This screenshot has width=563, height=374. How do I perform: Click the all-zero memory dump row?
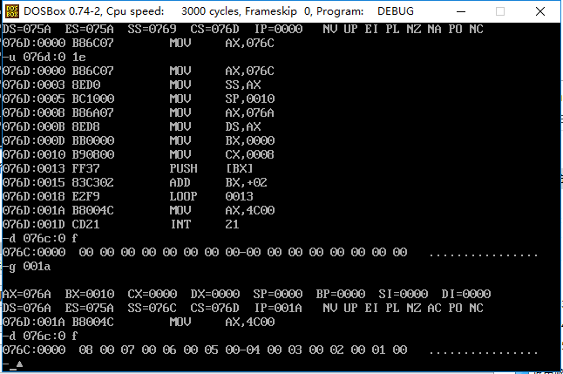tap(270, 252)
